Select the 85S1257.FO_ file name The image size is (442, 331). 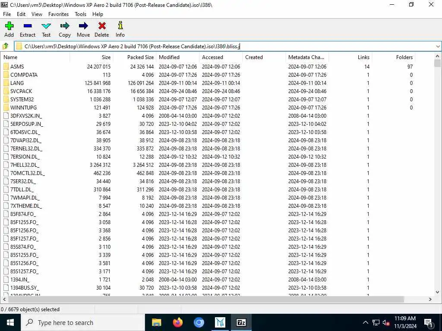[24, 272]
